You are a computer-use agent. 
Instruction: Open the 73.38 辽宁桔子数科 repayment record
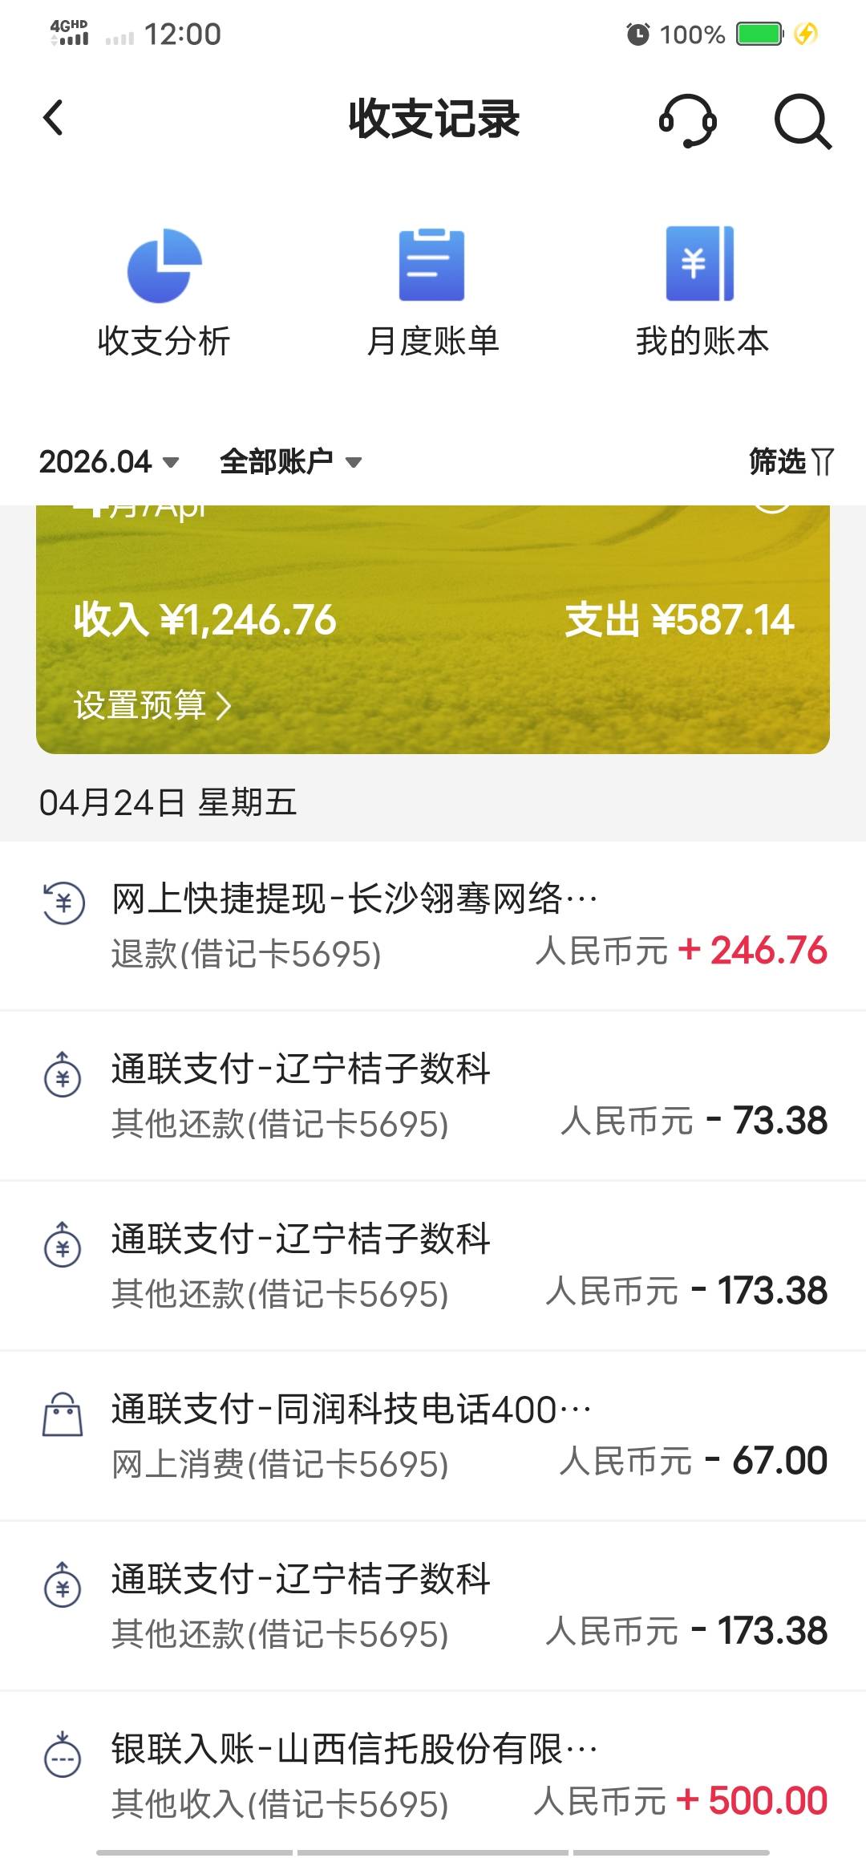(x=433, y=1096)
